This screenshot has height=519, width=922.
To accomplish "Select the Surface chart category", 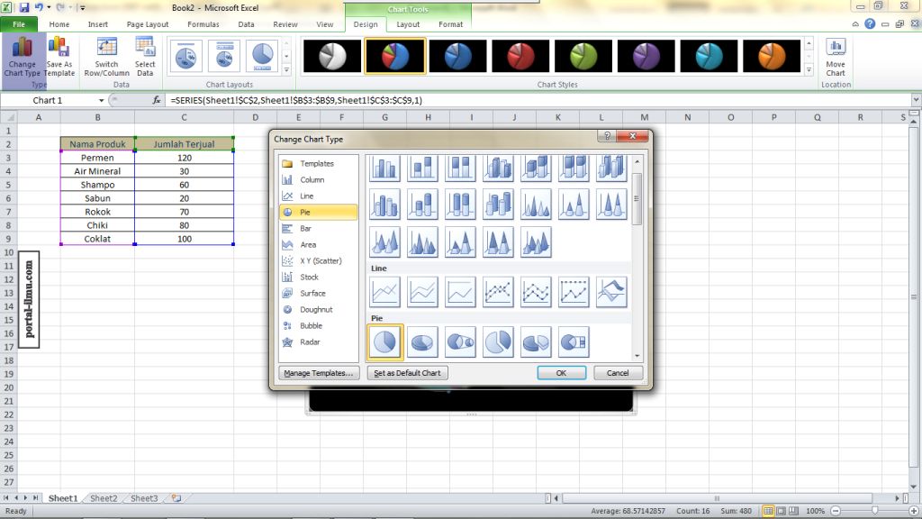I will 318,293.
